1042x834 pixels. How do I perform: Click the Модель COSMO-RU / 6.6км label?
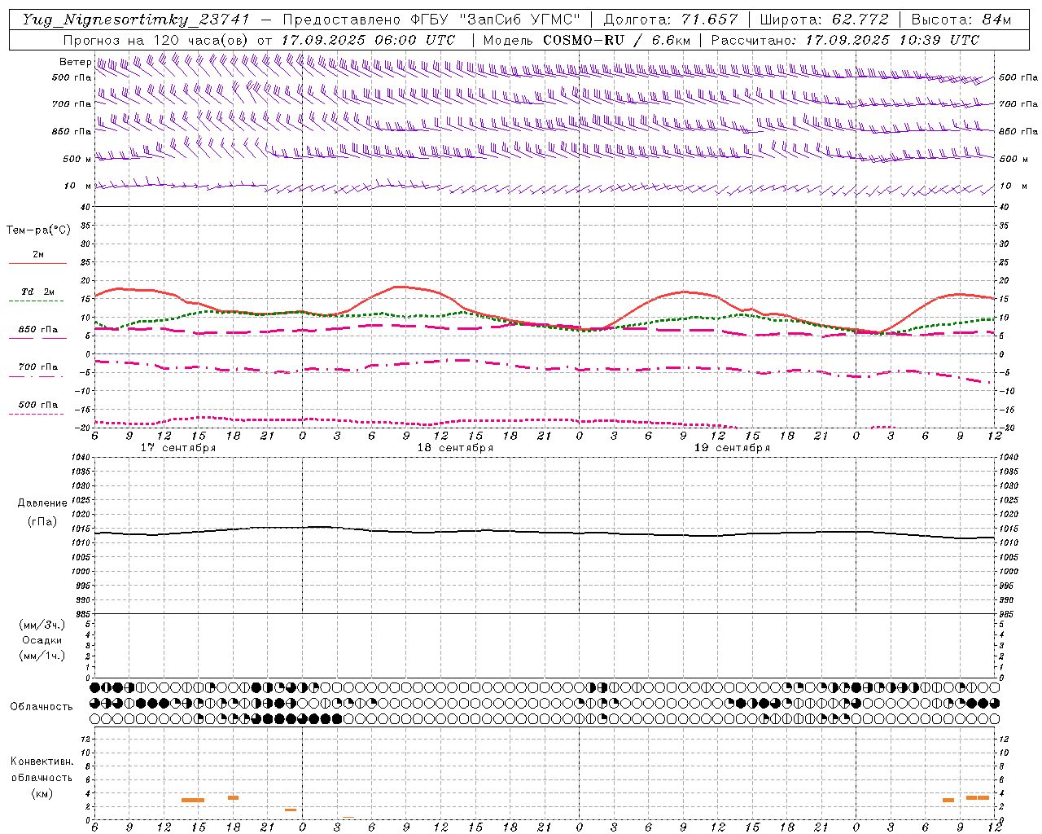(x=587, y=40)
